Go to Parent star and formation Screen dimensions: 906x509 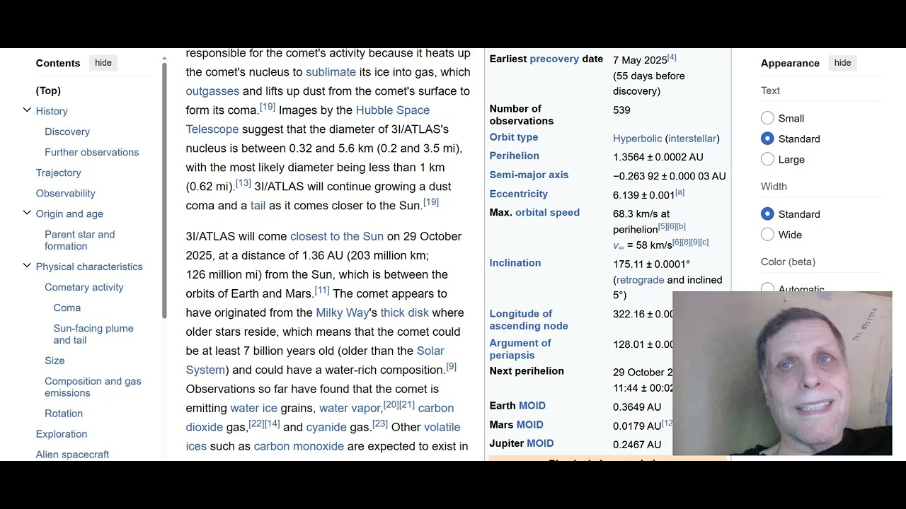79,240
